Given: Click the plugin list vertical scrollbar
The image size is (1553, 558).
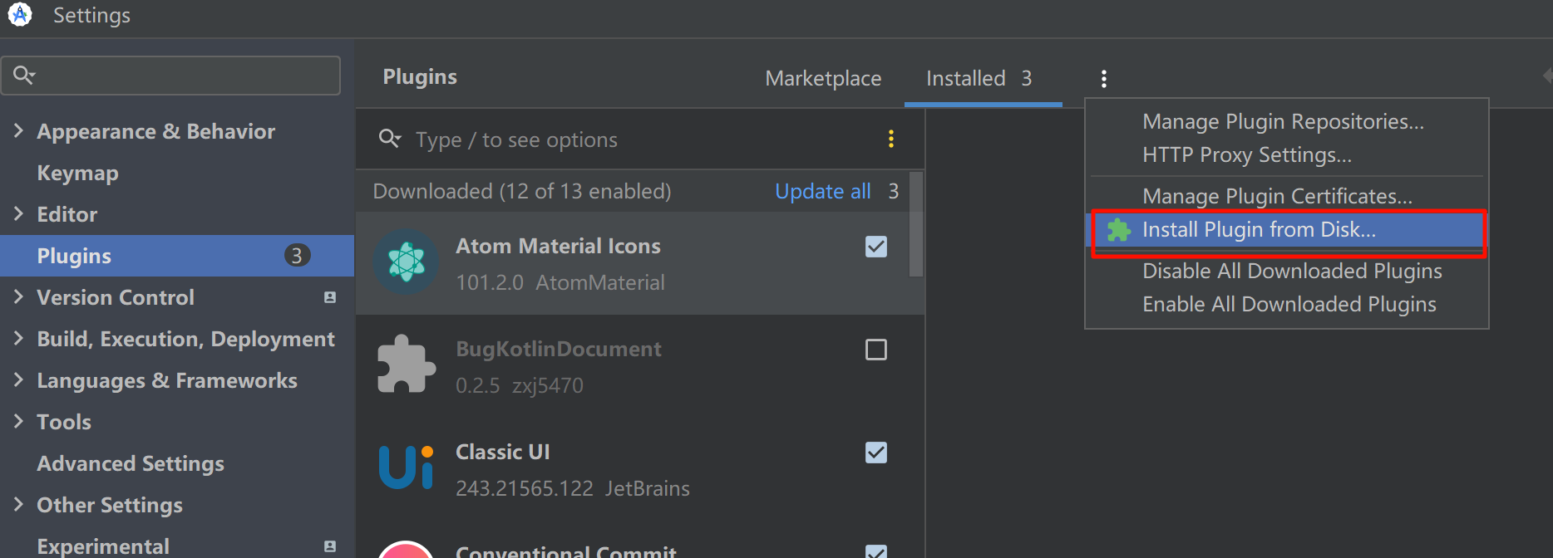Looking at the screenshot, I should (x=915, y=224).
